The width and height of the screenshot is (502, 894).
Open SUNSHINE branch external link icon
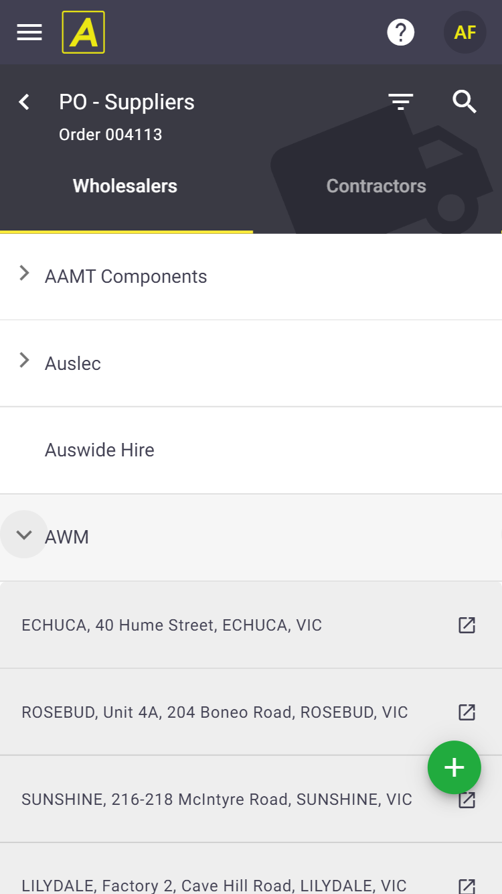467,801
